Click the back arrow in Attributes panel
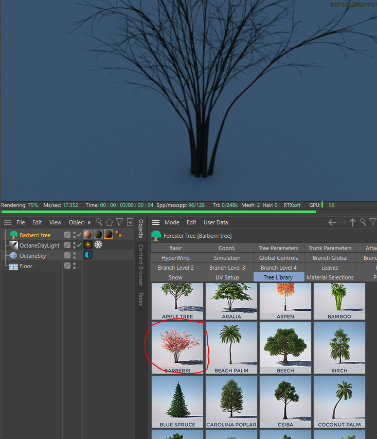The image size is (377, 439). click(332, 222)
